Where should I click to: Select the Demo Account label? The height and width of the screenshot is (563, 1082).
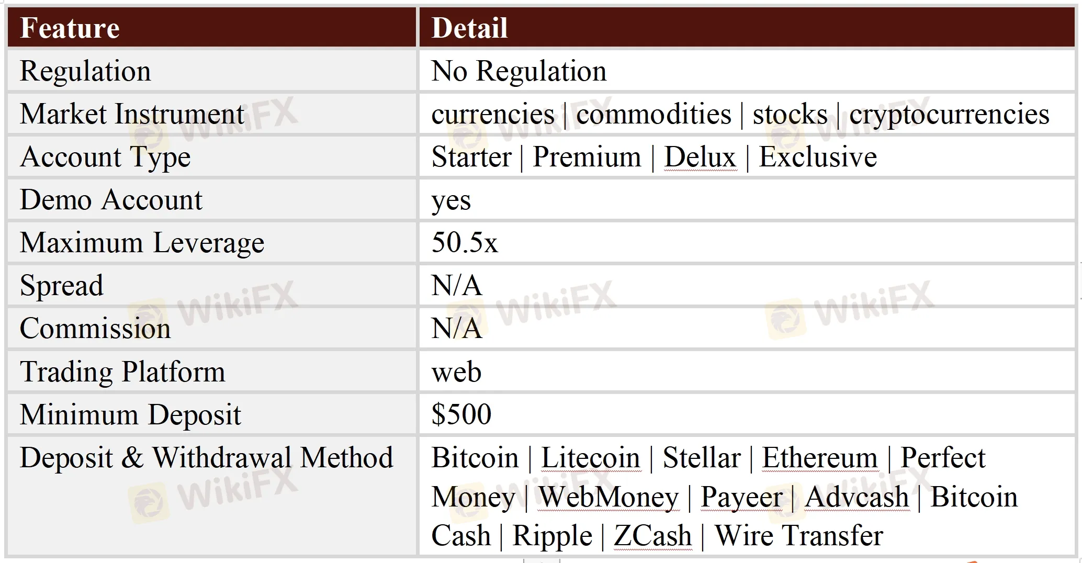[111, 200]
